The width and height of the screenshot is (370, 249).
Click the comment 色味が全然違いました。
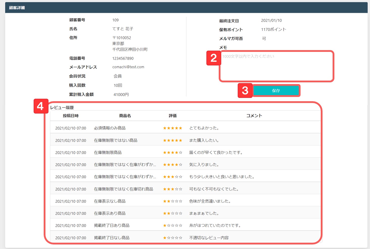(211, 201)
